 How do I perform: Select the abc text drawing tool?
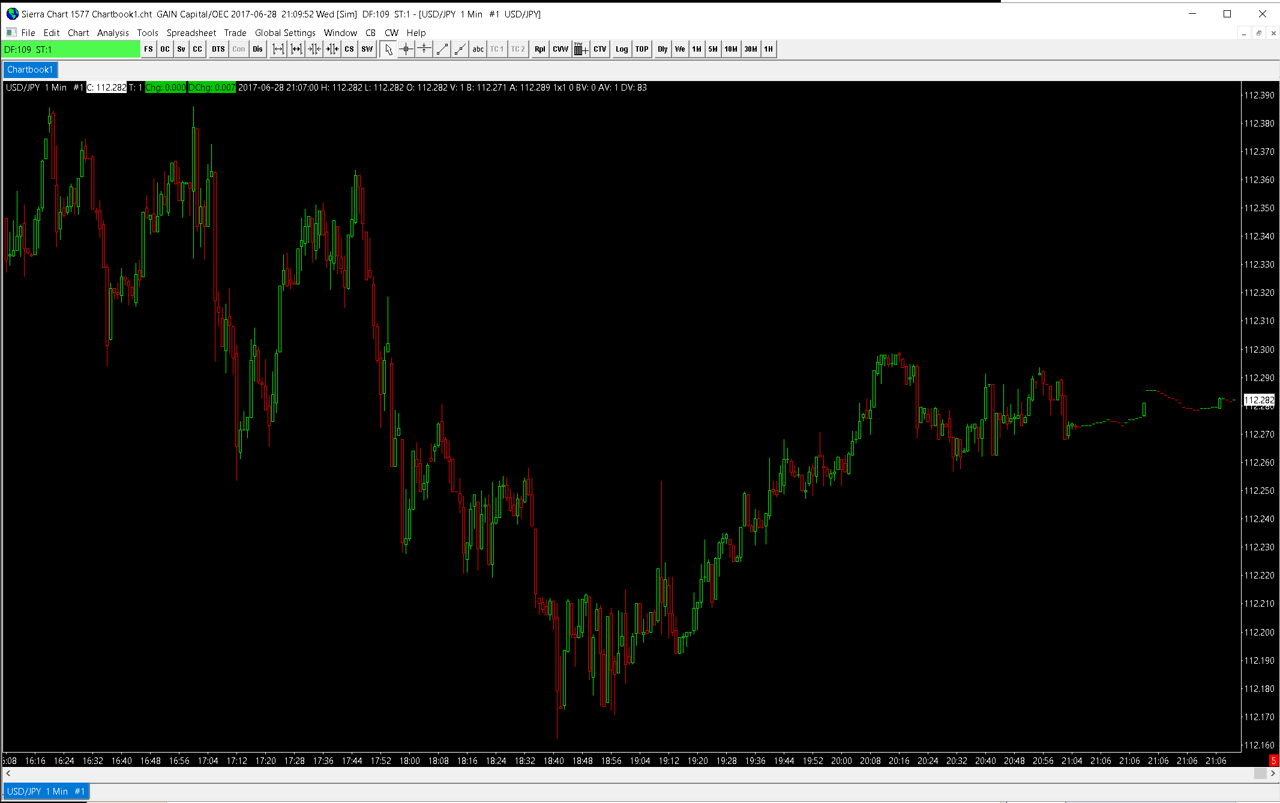pyautogui.click(x=478, y=49)
